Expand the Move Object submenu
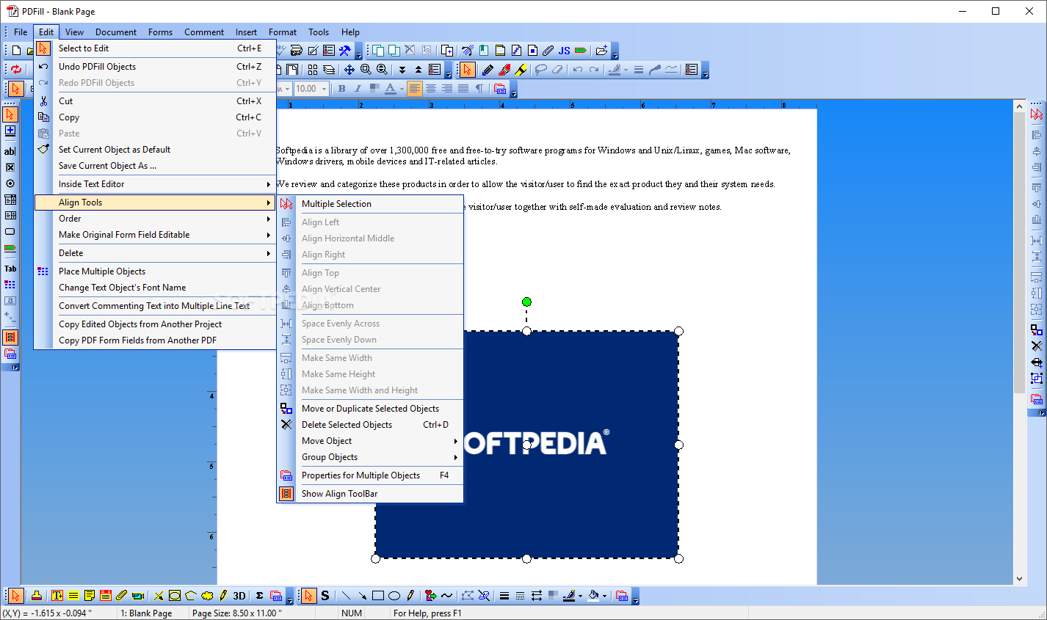The height and width of the screenshot is (620, 1047). 370,441
